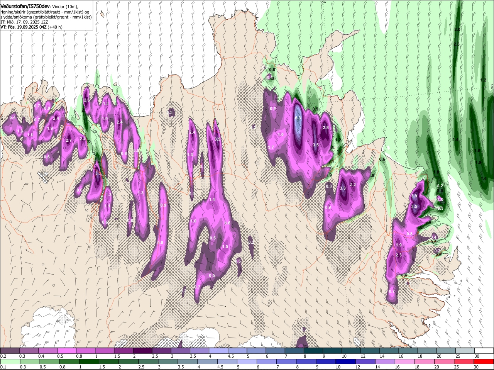Click the 6.3 precipitation value on the map
Screen dimensions: 494x370
coord(298,118)
